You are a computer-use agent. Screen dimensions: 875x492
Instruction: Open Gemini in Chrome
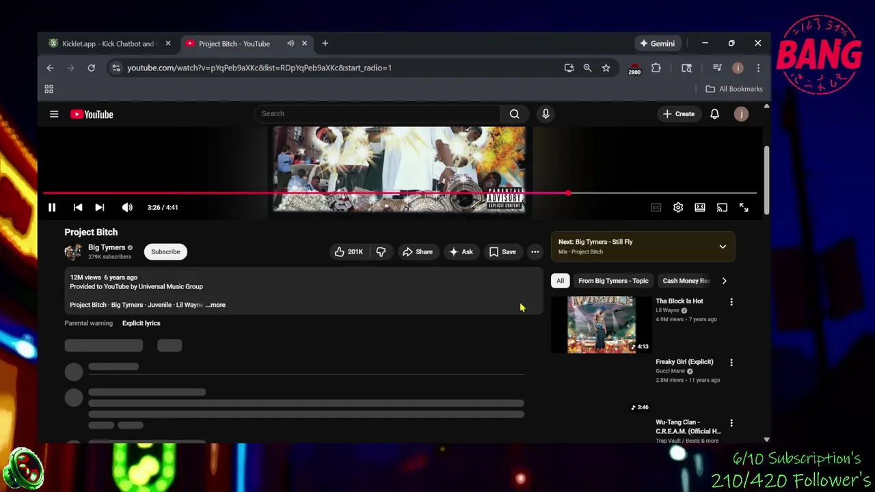click(657, 44)
